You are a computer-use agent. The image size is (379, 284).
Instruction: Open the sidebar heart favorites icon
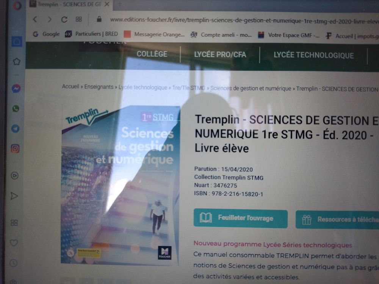coord(14,243)
